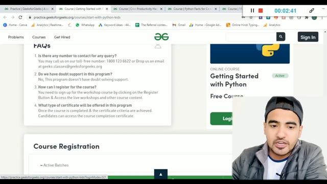Close the Practice | GeeksforGeeks tab

(x=52, y=9)
